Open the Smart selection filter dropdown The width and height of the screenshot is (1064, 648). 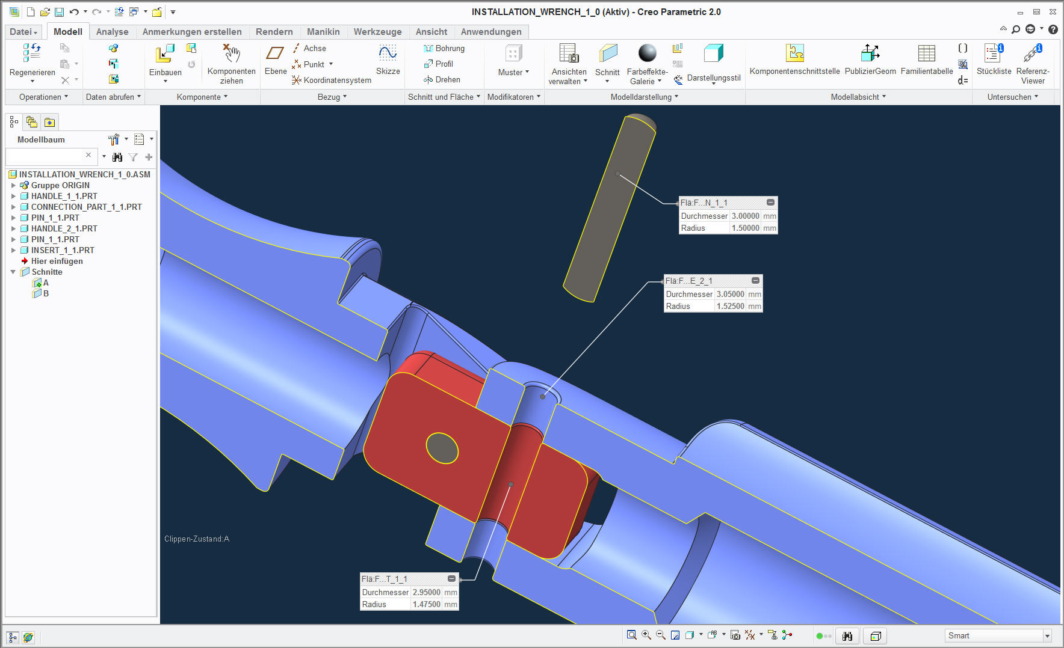[1047, 636]
